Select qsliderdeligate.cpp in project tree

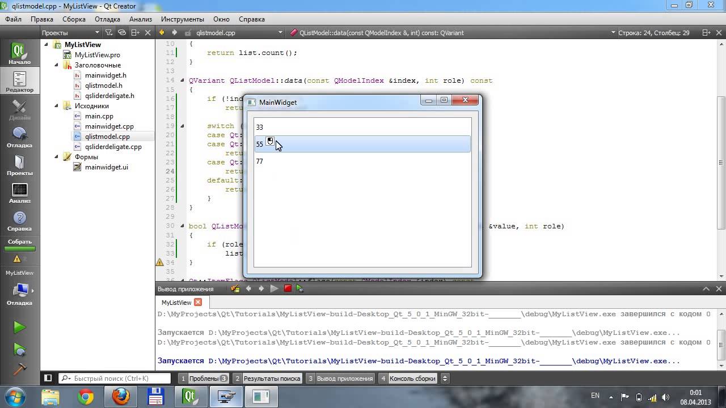pos(113,147)
